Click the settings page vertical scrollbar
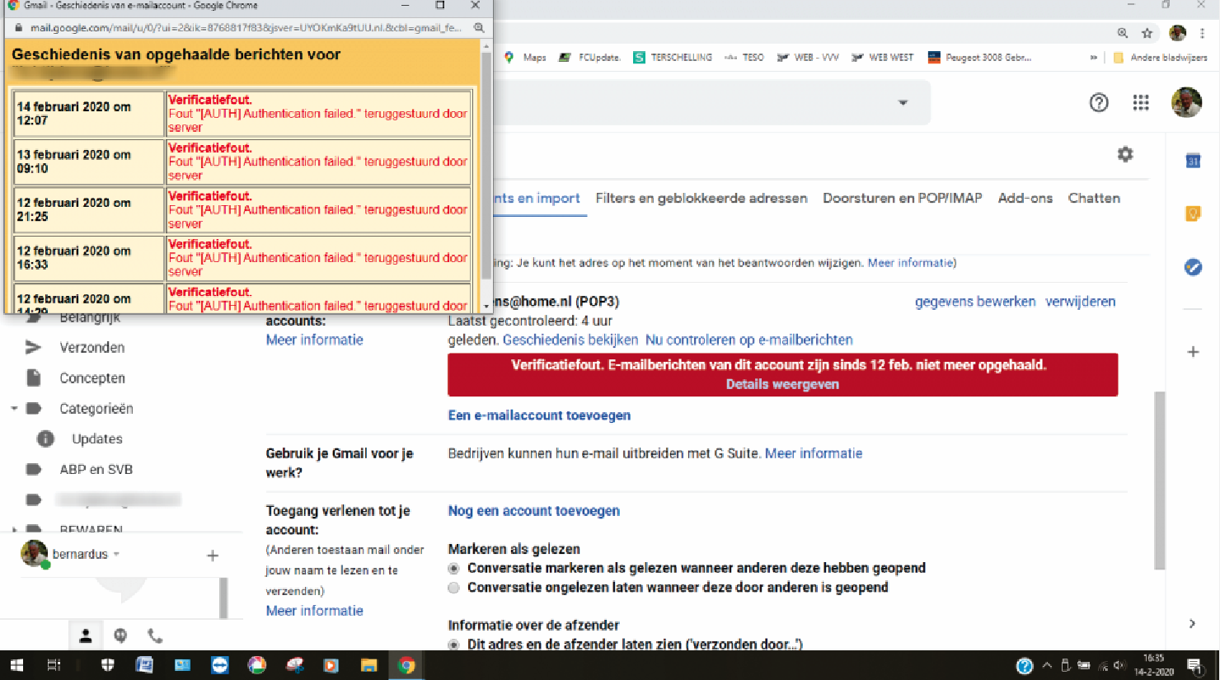Image resolution: width=1220 pixels, height=680 pixels. click(x=1159, y=480)
